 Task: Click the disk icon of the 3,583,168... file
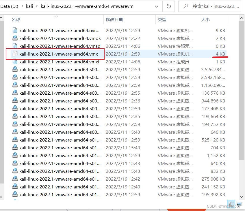click(x=15, y=77)
